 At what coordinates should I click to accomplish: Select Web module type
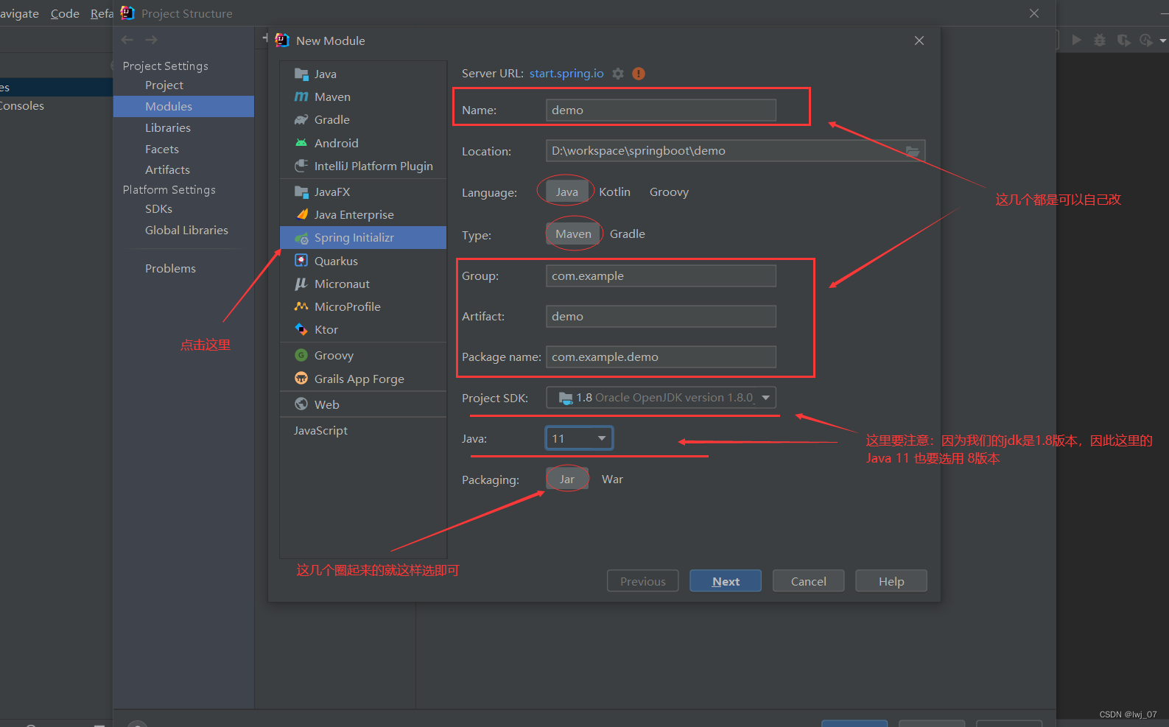pos(363,404)
